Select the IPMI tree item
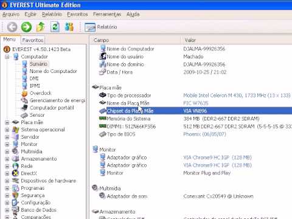292x219 pixels. coord(35,86)
